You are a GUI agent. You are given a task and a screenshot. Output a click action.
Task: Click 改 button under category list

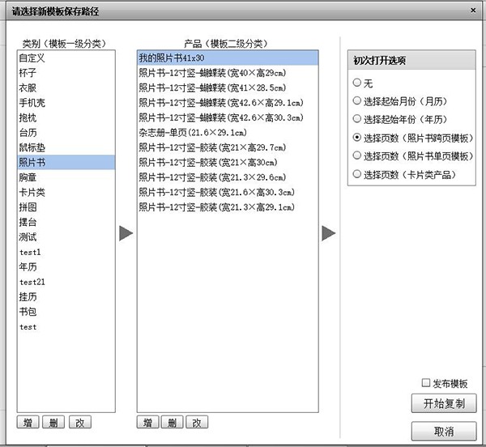pyautogui.click(x=80, y=422)
